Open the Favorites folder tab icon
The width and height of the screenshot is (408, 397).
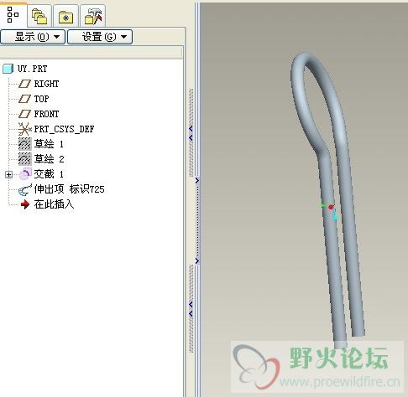[65, 18]
